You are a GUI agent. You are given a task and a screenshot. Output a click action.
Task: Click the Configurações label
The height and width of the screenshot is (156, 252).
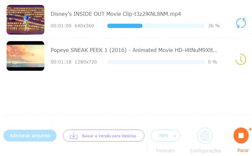click(205, 151)
